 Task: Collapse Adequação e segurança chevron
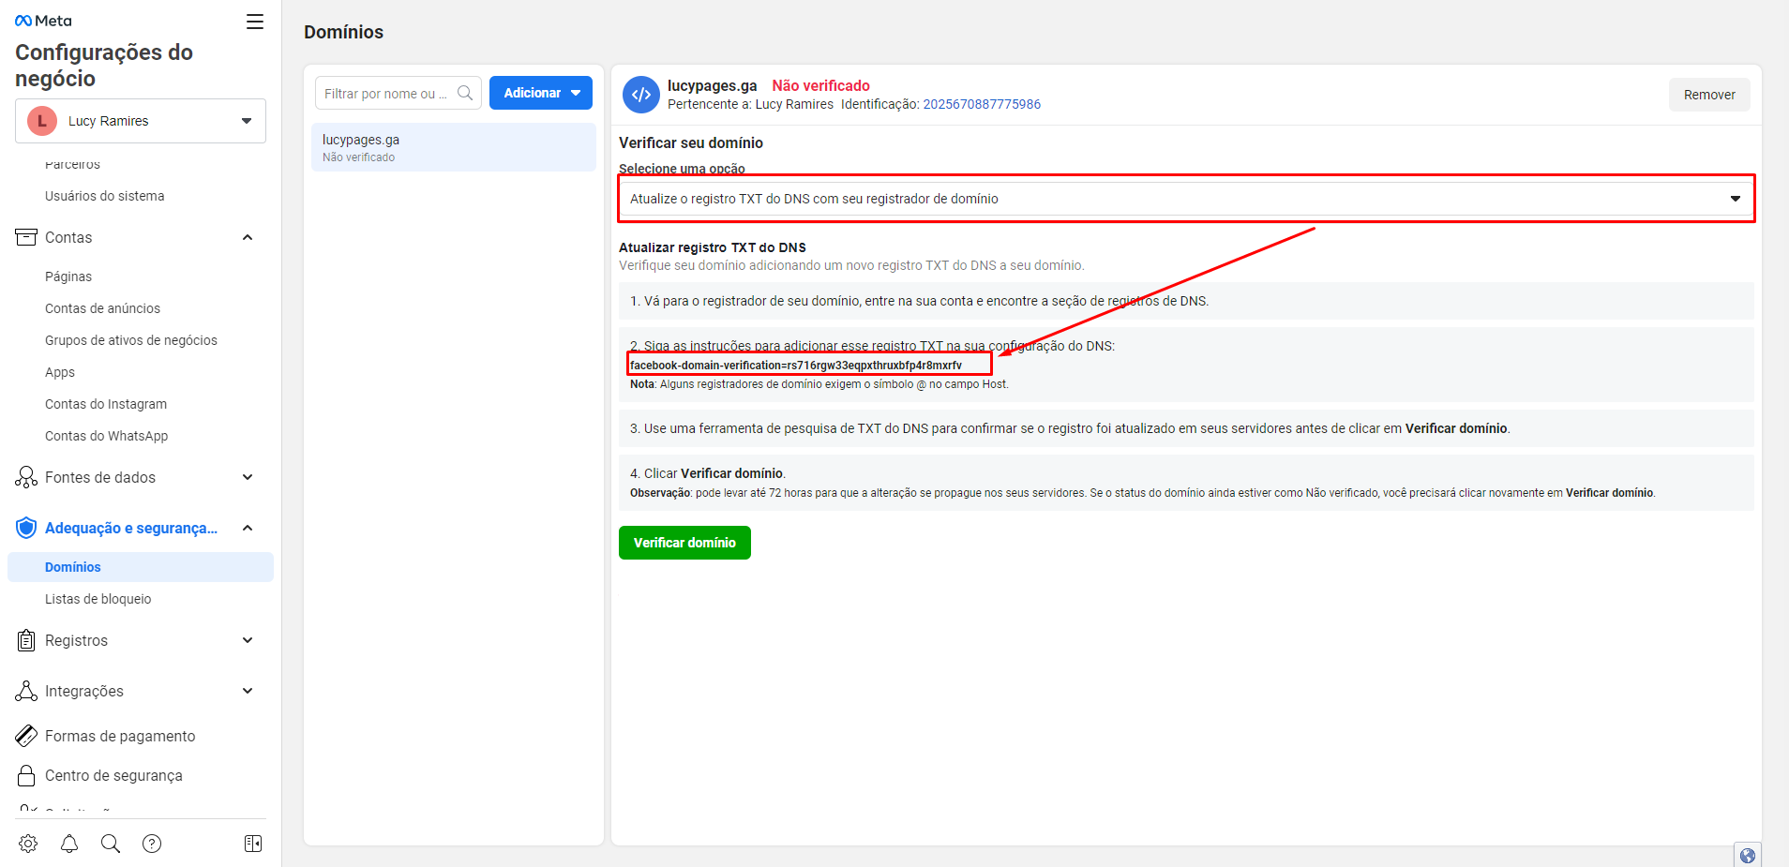click(248, 528)
